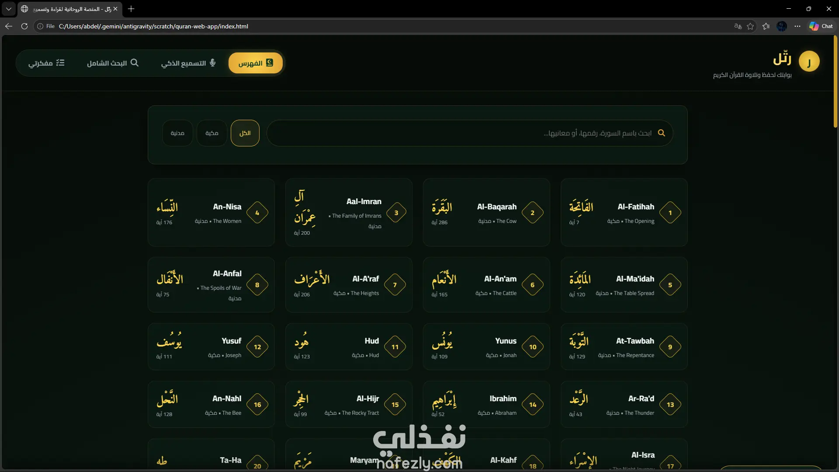Open Al-Baqarah surah card
Screen dimensions: 839x472
486,212
